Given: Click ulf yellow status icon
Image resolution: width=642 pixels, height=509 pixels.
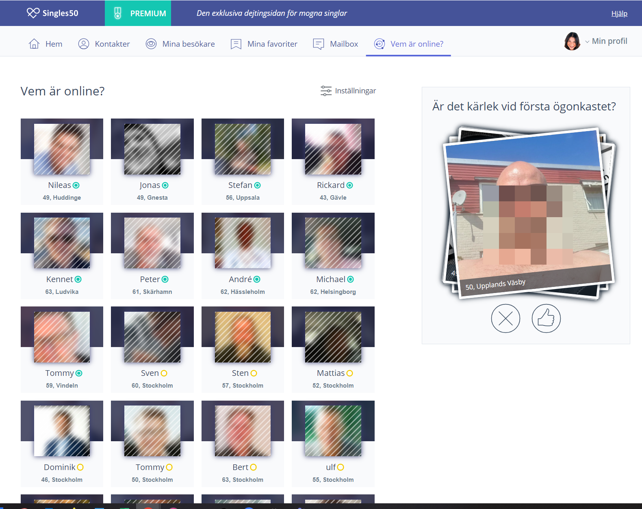Looking at the screenshot, I should pyautogui.click(x=341, y=467).
